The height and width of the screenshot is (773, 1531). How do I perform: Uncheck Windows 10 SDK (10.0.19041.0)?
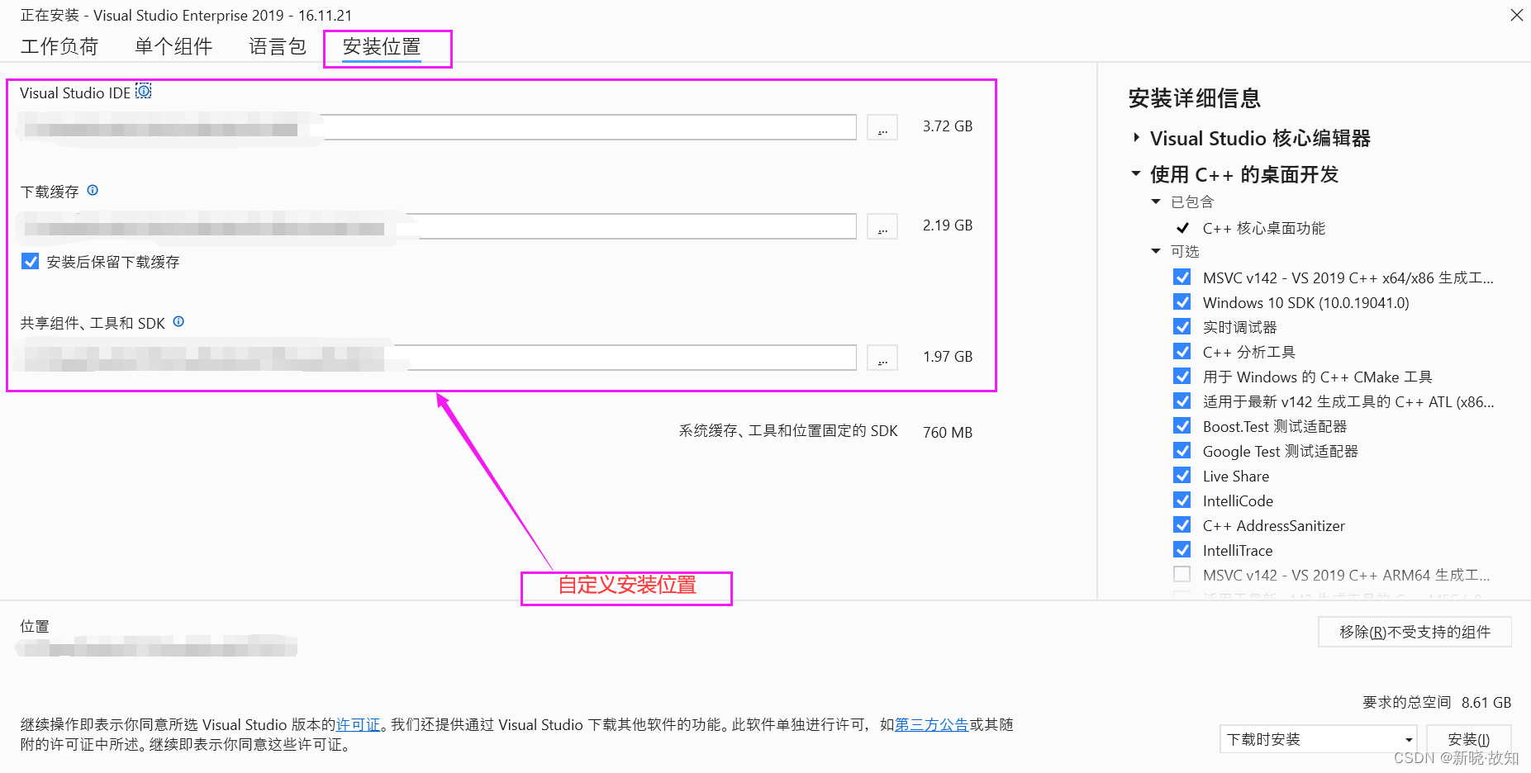1182,301
